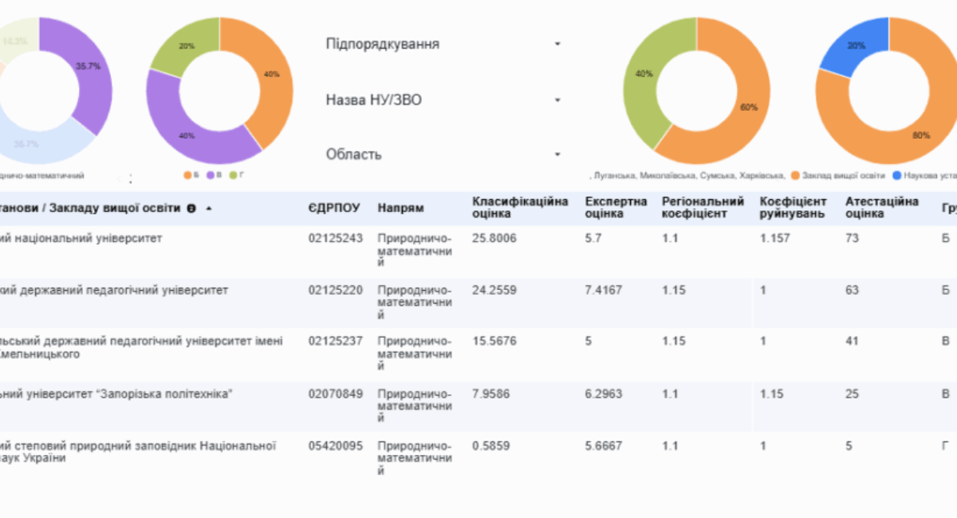Viewport: 957px width, 518px height.
Task: Click the Експертна оцінка column header
Action: (616, 208)
